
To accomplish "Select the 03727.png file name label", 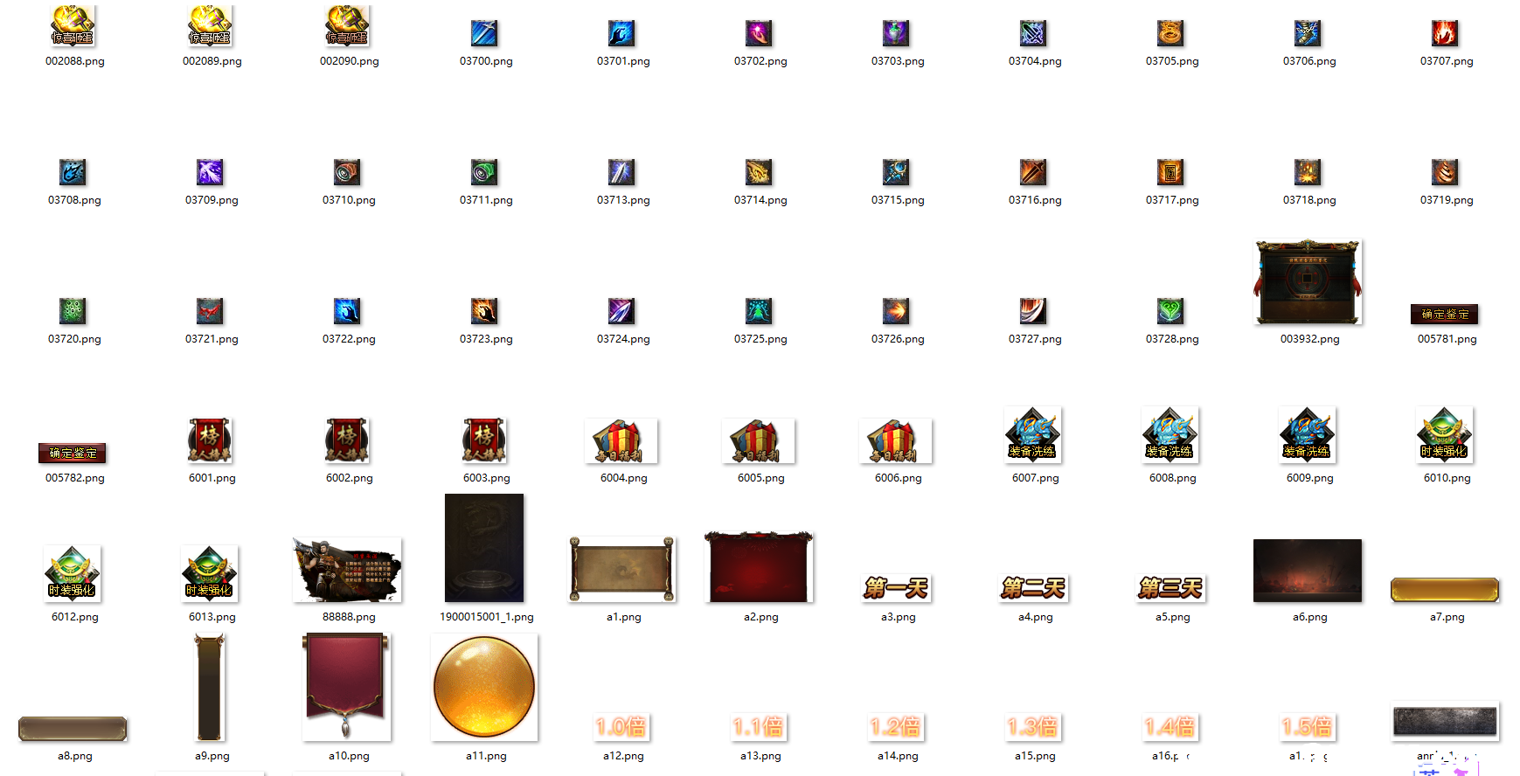I will (x=1035, y=339).
